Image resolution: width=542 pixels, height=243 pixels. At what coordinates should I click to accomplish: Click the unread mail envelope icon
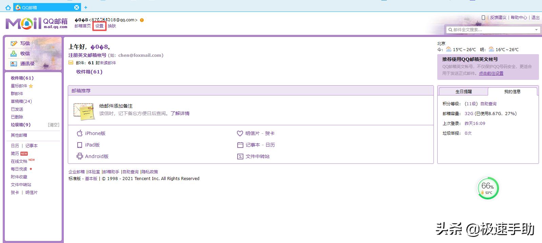pos(71,63)
